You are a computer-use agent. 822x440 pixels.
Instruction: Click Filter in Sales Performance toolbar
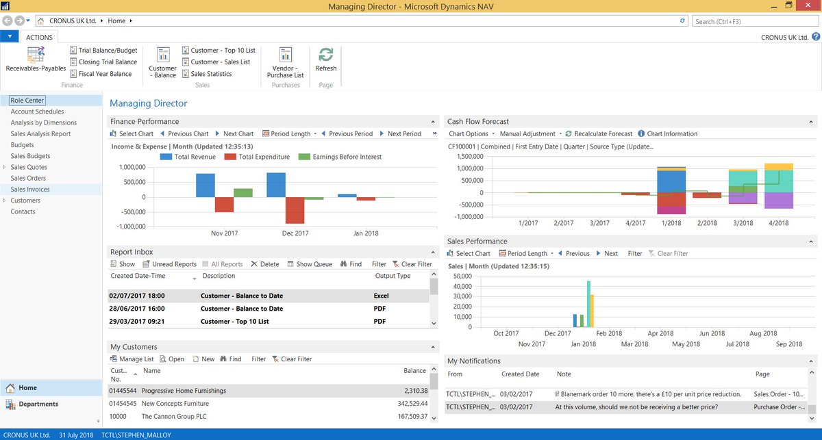(635, 253)
